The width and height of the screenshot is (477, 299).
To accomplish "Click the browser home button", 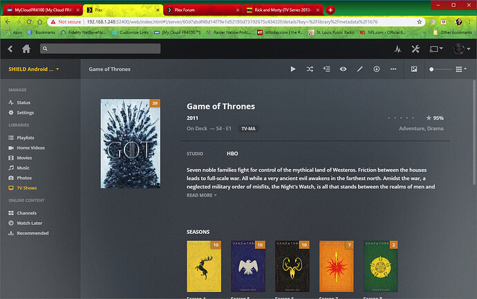I will [40, 22].
